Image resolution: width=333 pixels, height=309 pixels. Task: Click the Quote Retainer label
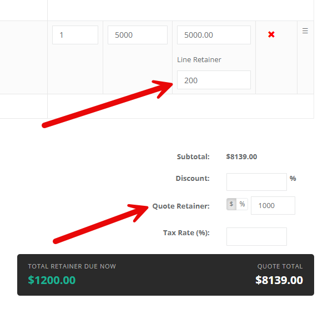point(181,206)
